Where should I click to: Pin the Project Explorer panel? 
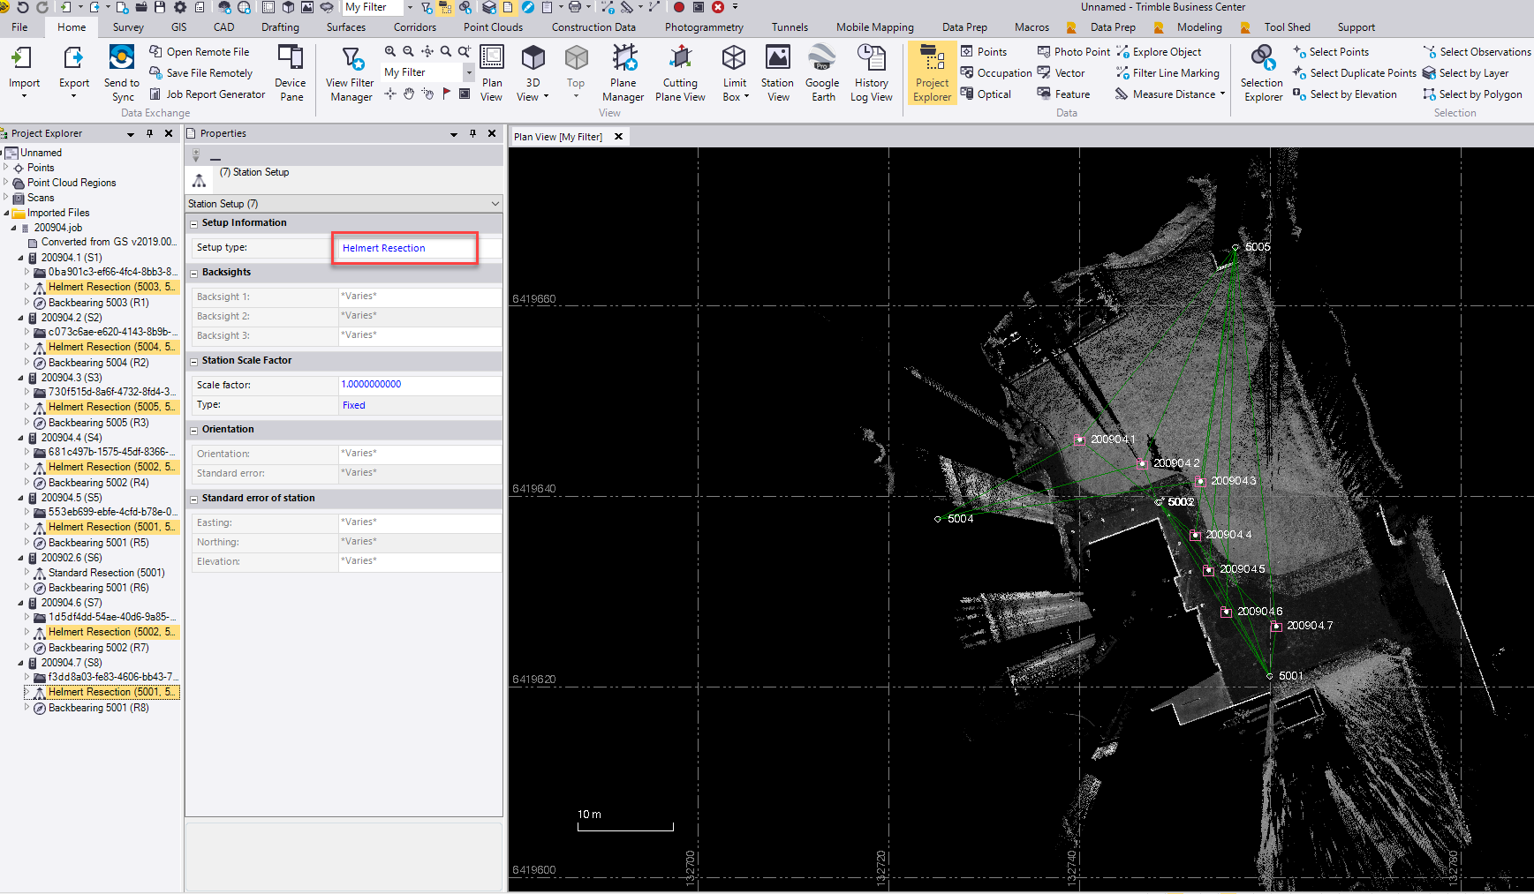tap(149, 133)
